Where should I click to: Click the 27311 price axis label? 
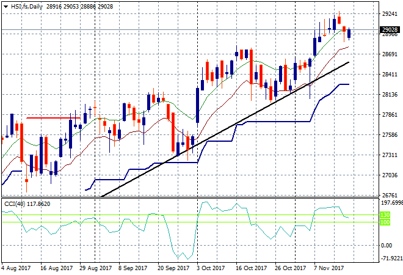(390, 155)
